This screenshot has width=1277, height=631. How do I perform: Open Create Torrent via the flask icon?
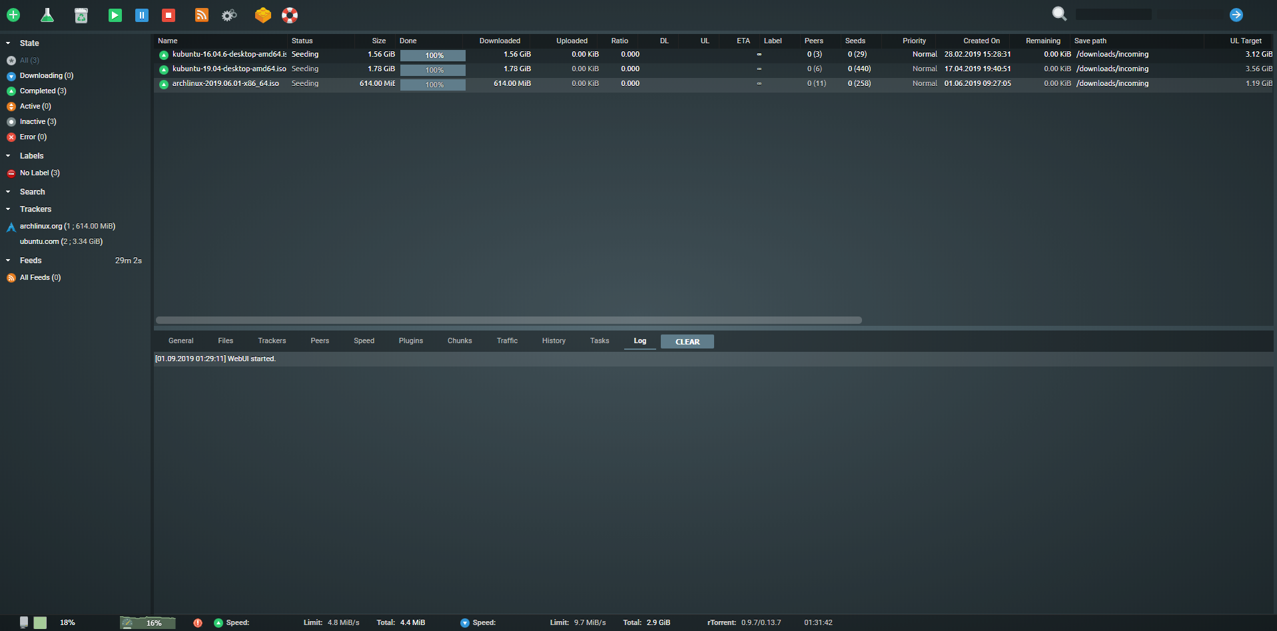tap(47, 15)
